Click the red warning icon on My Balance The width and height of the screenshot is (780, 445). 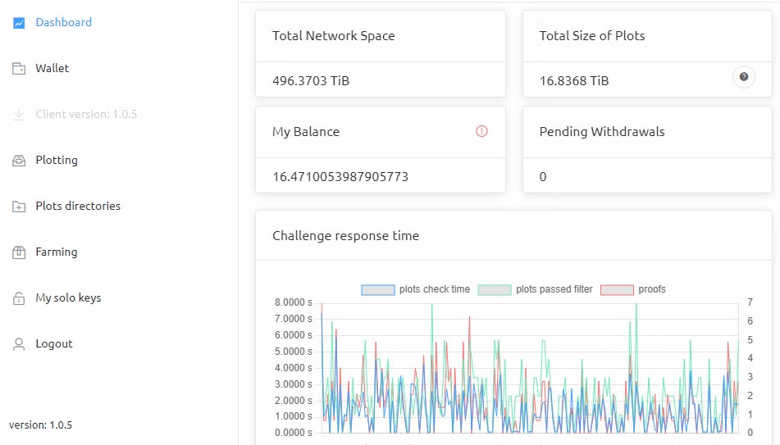pyautogui.click(x=481, y=131)
